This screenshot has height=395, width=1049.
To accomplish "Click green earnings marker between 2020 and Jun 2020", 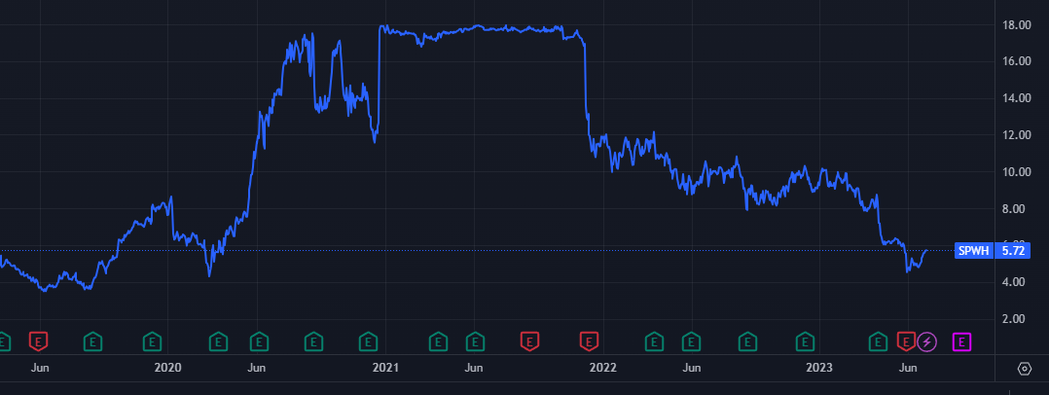I will tap(218, 342).
